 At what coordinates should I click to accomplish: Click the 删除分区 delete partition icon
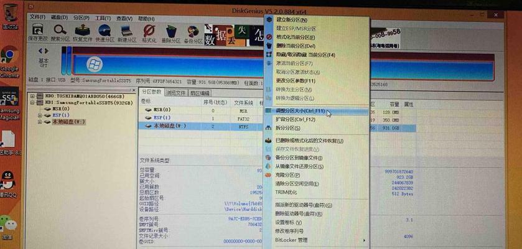tap(171, 34)
